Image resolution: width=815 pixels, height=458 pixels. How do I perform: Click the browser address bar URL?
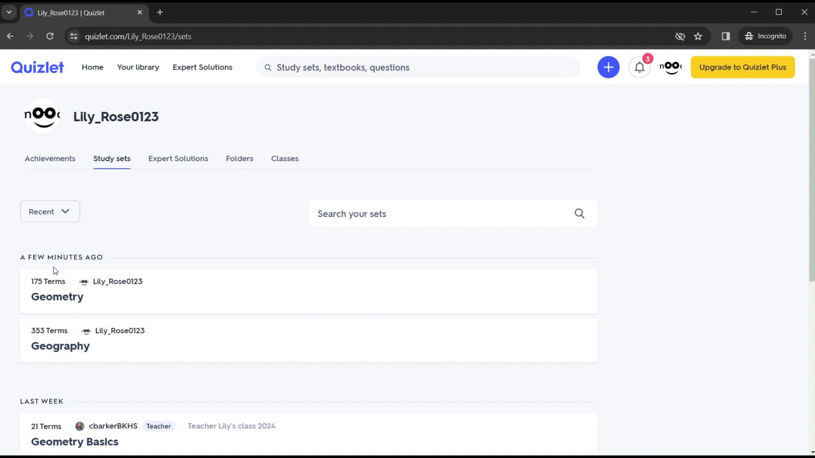(138, 36)
